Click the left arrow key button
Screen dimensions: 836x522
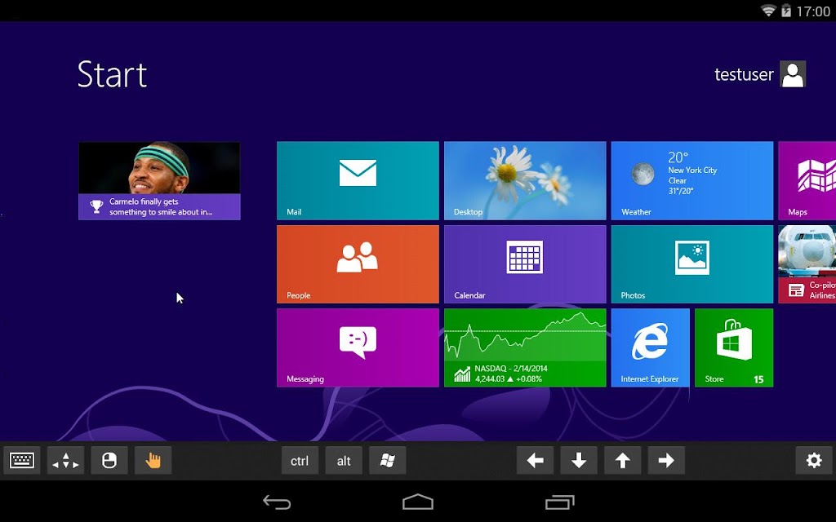[x=535, y=460]
